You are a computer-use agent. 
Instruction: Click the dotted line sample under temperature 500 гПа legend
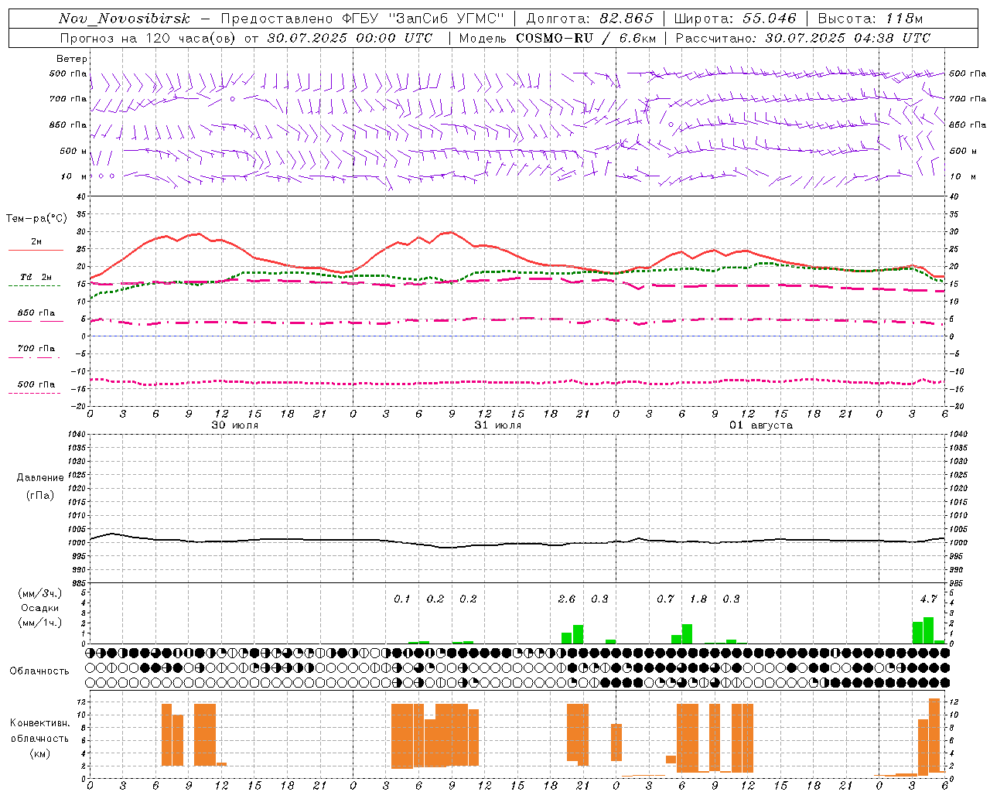click(x=35, y=393)
